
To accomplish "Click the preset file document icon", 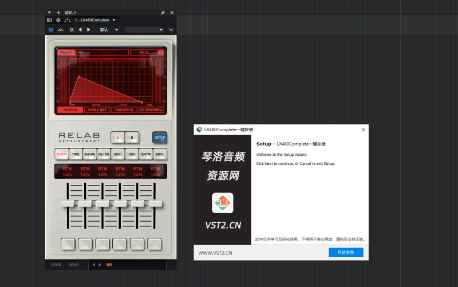I will (72, 30).
